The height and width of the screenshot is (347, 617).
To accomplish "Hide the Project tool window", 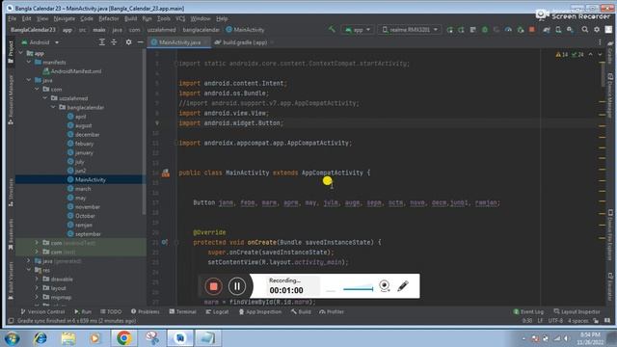I will point(140,42).
